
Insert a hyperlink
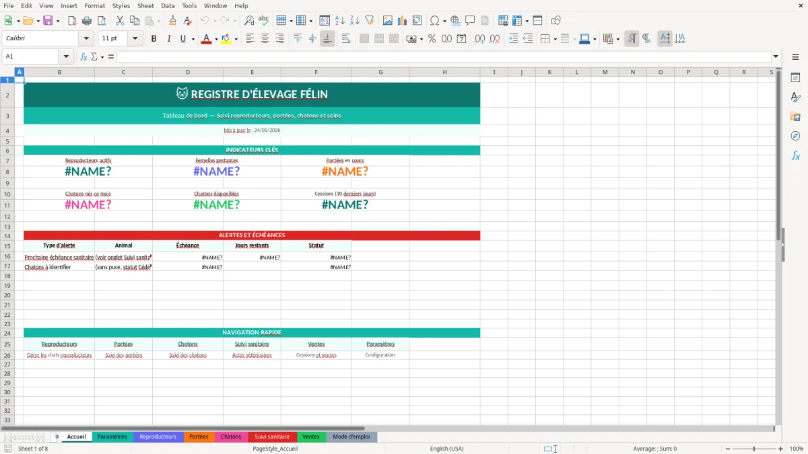(x=455, y=21)
